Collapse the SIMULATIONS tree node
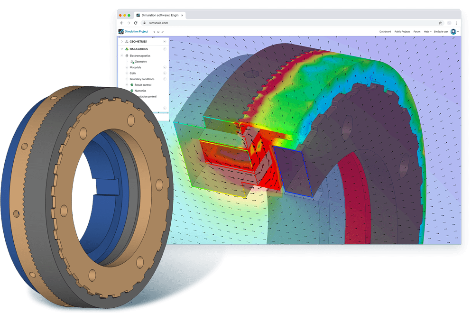 (121, 49)
